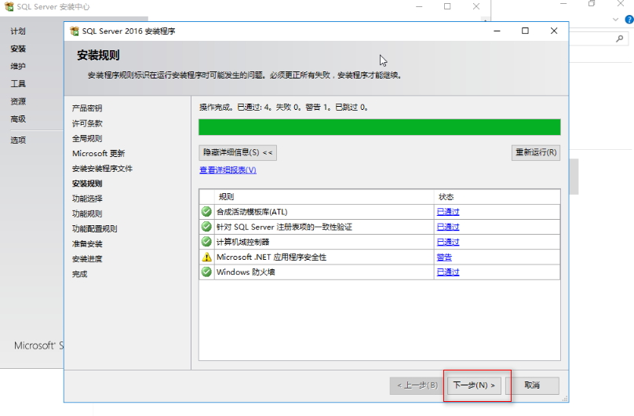This screenshot has width=634, height=416.
Task: Click the SQL Server 安装中心 window title icon
Action: (x=9, y=6)
